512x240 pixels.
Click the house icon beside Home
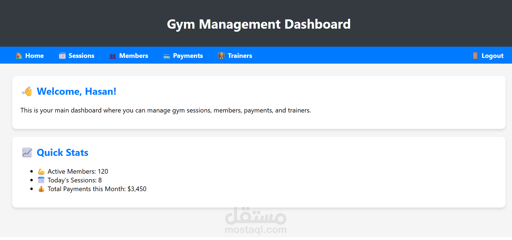(19, 56)
